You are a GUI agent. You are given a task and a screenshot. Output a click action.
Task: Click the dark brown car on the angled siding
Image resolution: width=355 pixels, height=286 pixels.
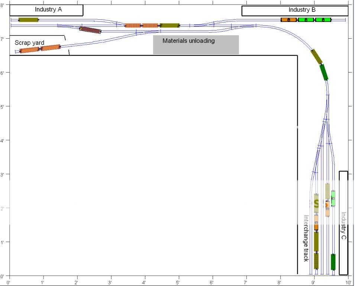coord(91,30)
